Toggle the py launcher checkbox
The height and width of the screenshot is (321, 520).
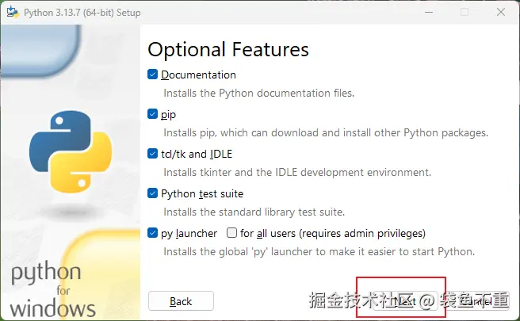152,233
